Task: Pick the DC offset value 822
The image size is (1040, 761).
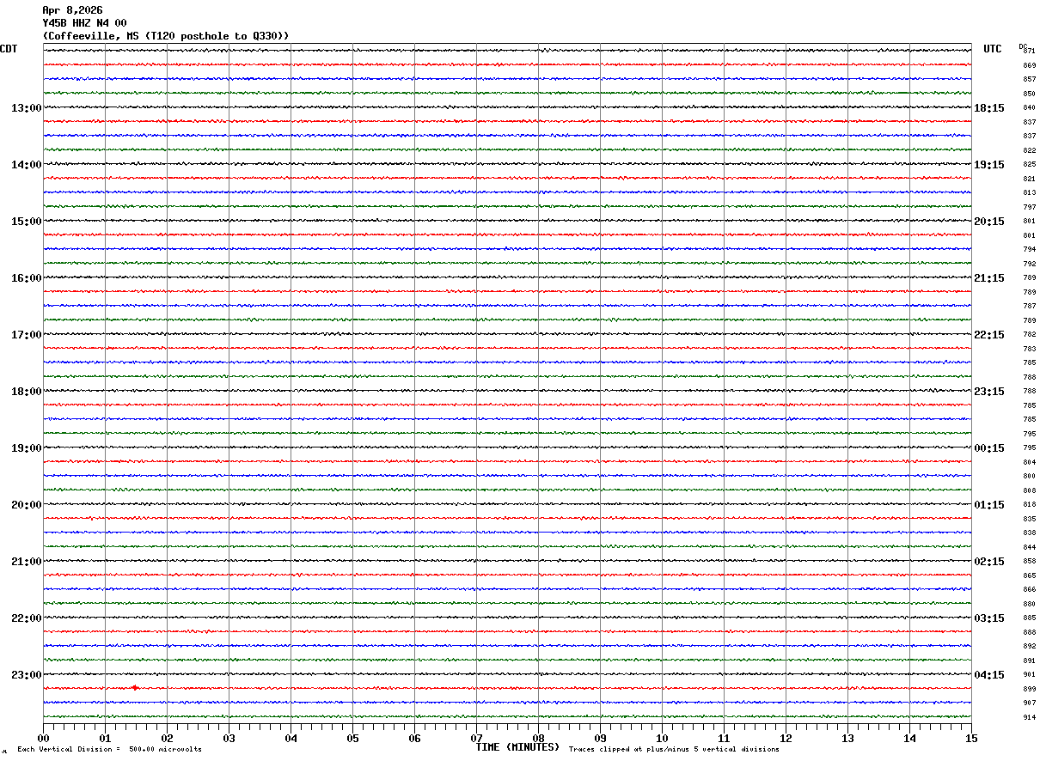Action: click(x=1030, y=150)
